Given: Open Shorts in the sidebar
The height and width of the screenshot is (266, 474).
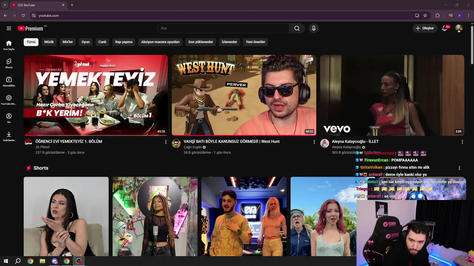Looking at the screenshot, I should [9, 63].
